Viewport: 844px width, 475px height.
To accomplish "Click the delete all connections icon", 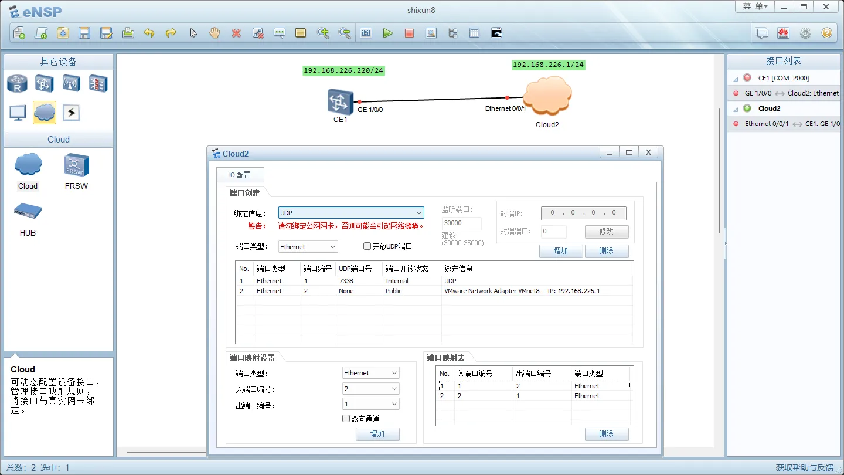I will point(258,33).
